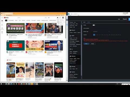
Task: Open the YouTube guide hamburger menu
Action: coord(2,18)
